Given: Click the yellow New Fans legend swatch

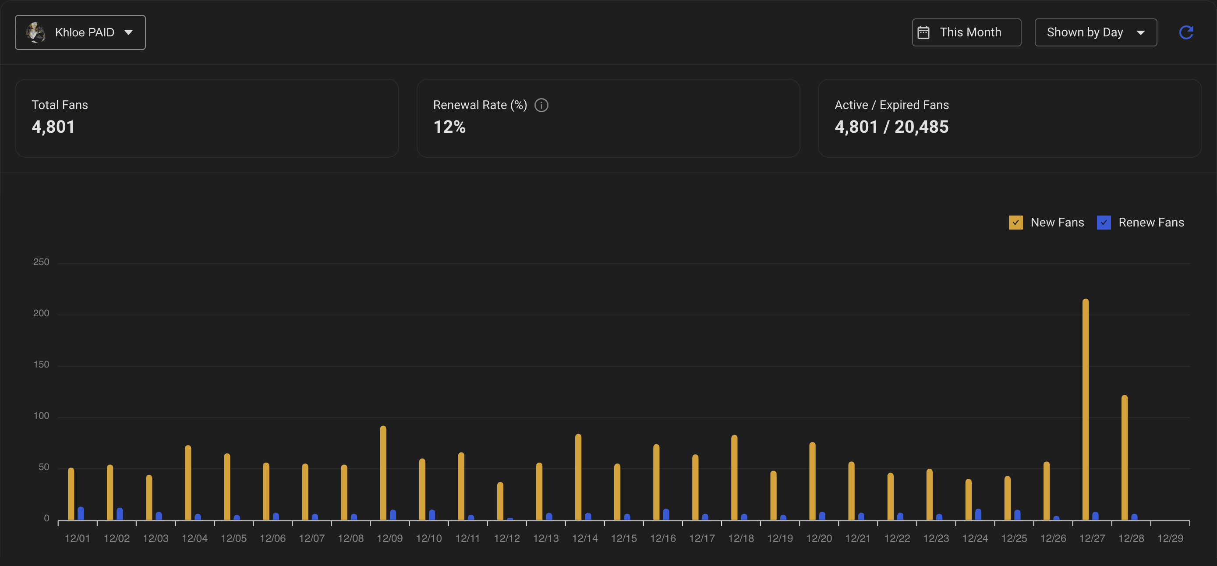Looking at the screenshot, I should pyautogui.click(x=1015, y=222).
